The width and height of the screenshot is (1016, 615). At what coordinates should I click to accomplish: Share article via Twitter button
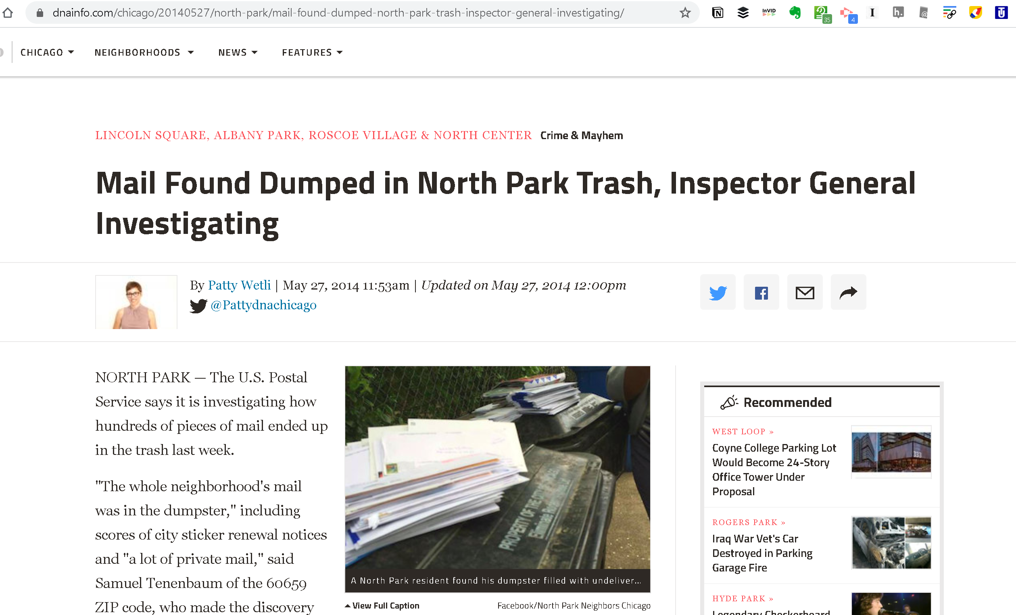(x=718, y=292)
